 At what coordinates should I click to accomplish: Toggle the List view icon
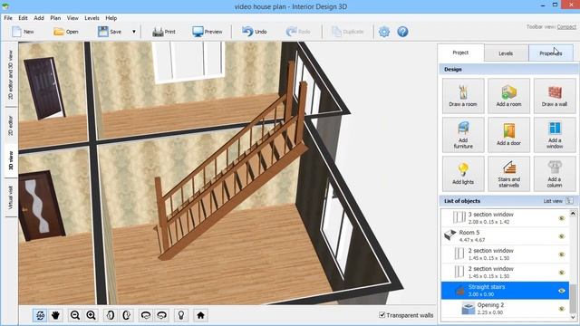click(569, 201)
